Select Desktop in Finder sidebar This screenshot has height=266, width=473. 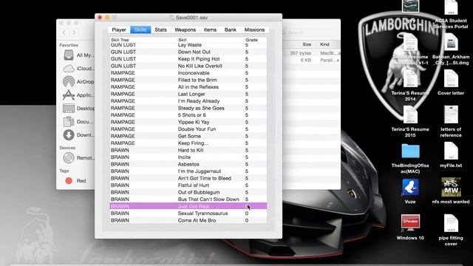point(78,109)
